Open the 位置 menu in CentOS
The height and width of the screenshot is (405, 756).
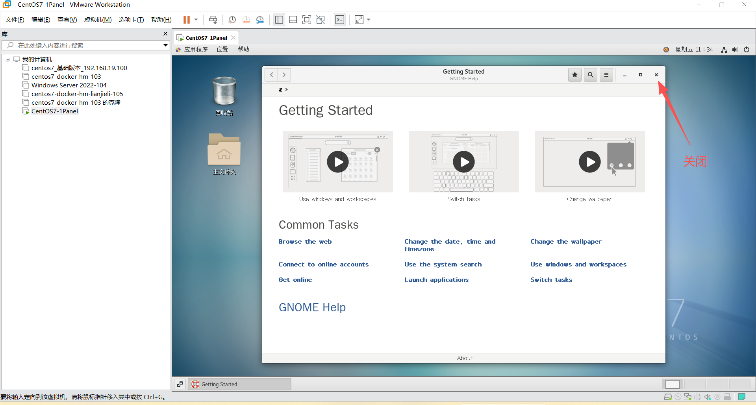[222, 50]
